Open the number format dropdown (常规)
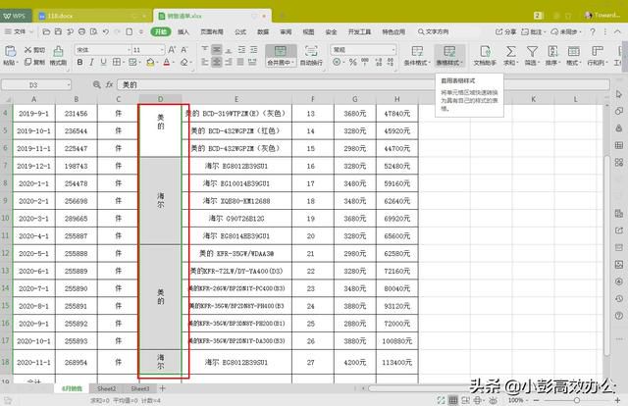Viewport: 628px width, 406px height. 363,50
